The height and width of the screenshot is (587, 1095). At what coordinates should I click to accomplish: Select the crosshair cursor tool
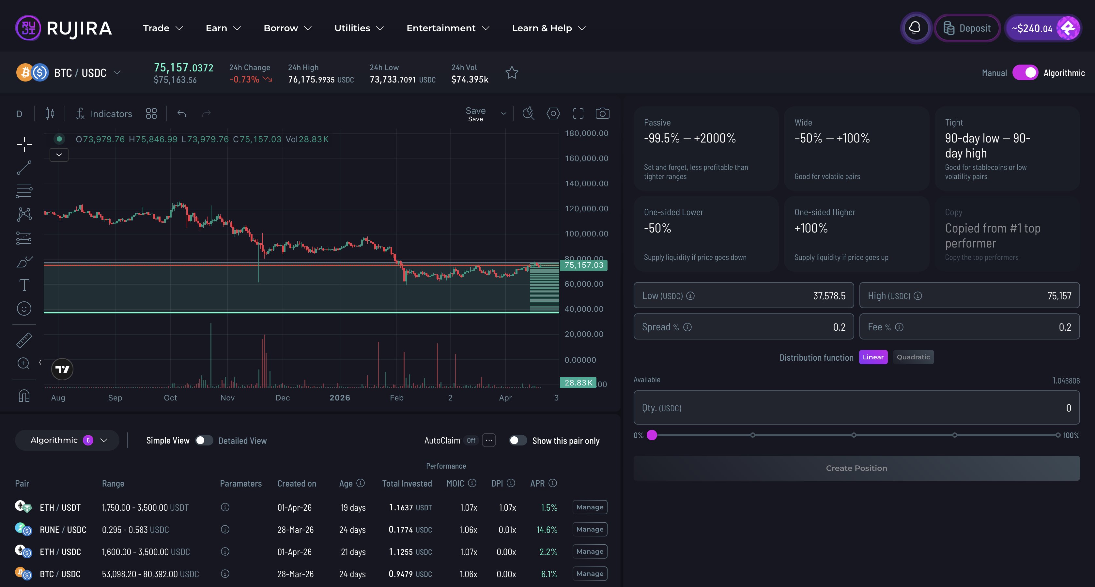[24, 144]
